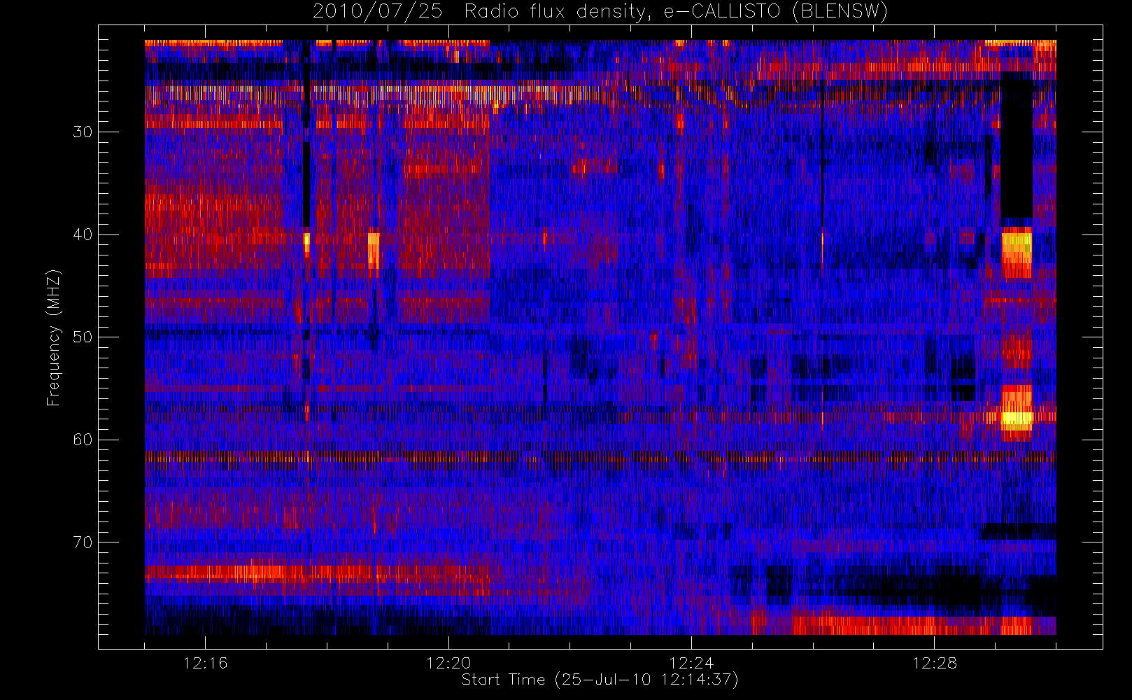The image size is (1132, 700).
Task: Click the 30 MHz frequency tick label
Action: 83,132
